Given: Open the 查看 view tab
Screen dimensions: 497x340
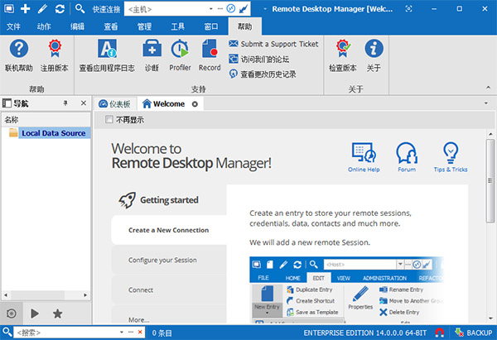Looking at the screenshot, I should (111, 26).
